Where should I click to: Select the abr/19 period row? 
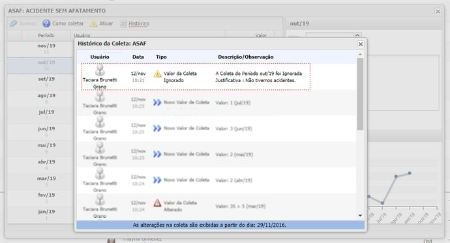(x=40, y=165)
